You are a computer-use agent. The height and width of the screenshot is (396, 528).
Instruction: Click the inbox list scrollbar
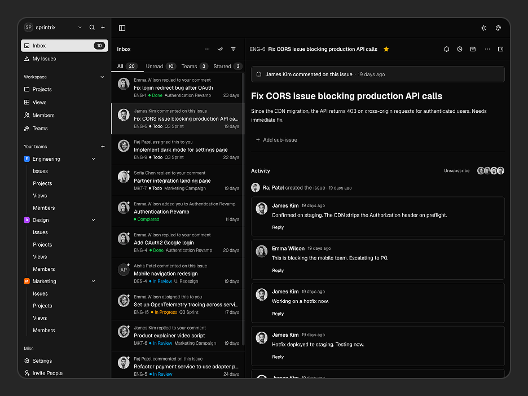tap(243, 209)
